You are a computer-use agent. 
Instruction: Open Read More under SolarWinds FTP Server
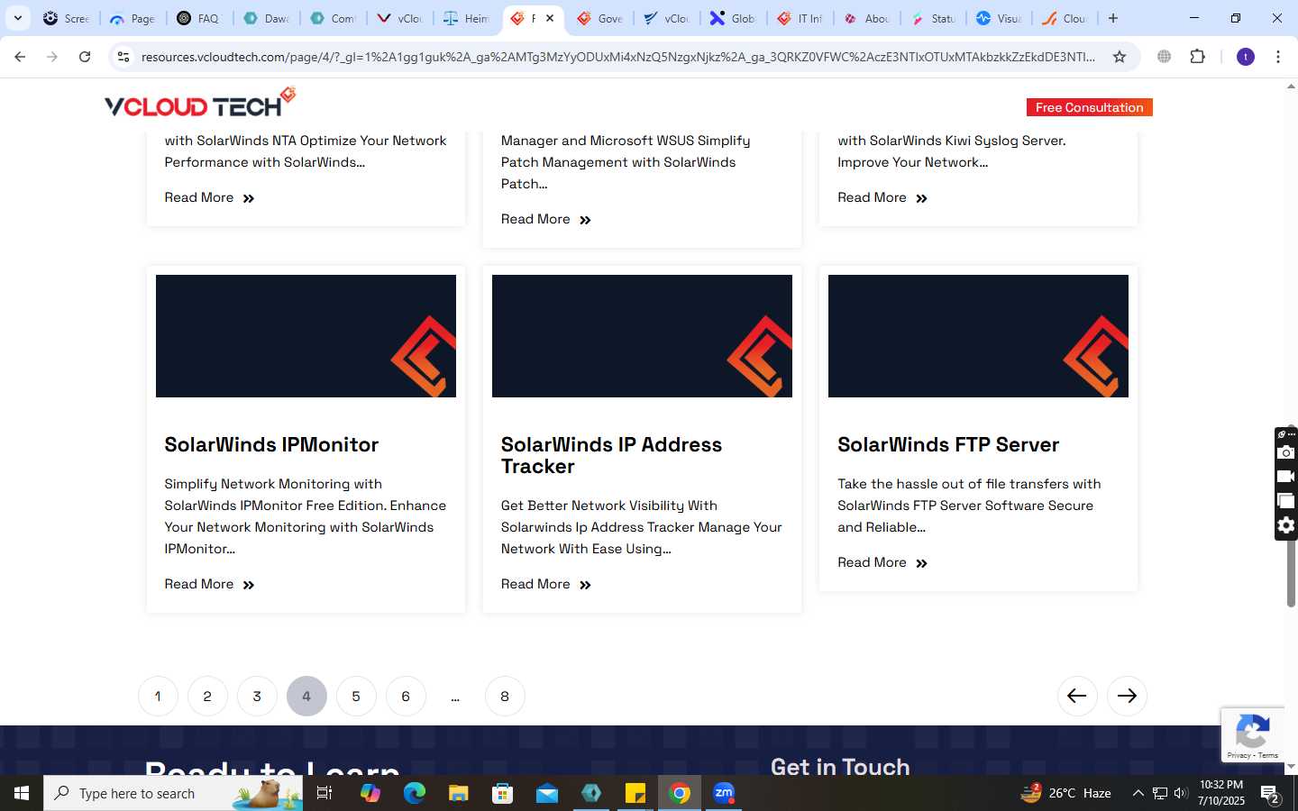coord(882,562)
